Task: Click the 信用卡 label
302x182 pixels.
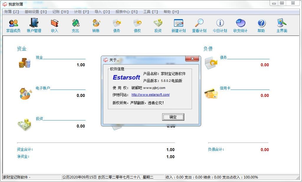Action: pyautogui.click(x=225, y=88)
